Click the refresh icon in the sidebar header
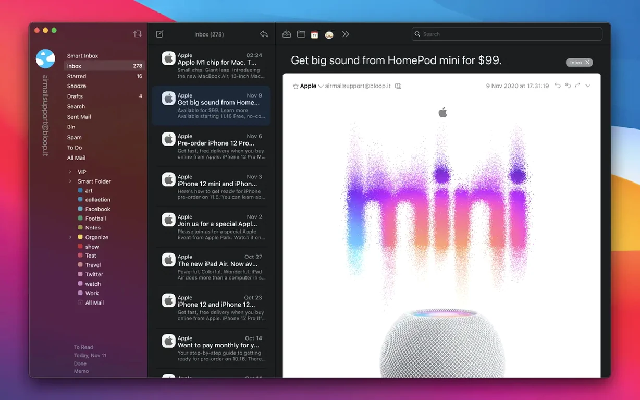Screen dimensions: 640x400 click(x=138, y=34)
